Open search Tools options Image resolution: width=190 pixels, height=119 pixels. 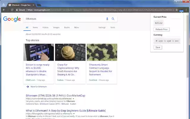point(113,27)
